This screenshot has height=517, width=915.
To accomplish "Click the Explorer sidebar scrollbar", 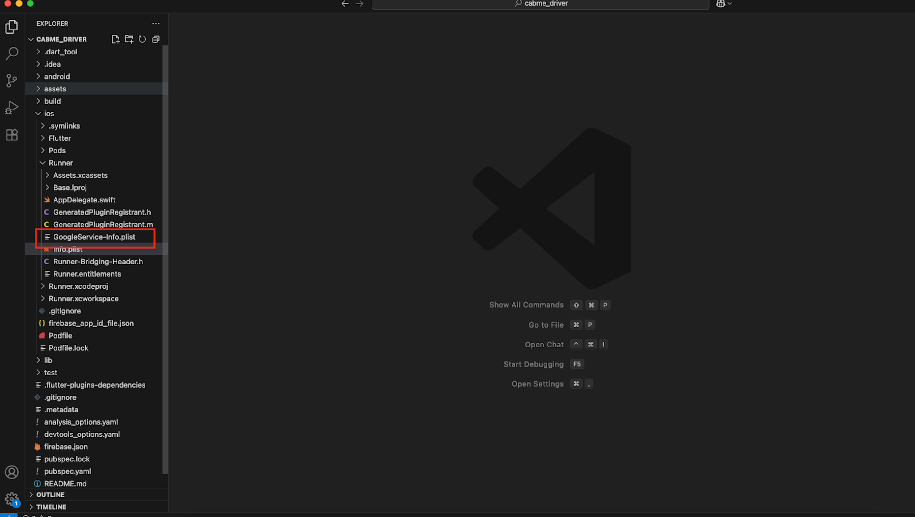I will [165, 260].
